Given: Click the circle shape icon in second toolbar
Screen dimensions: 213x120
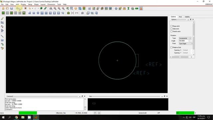Looking at the screenshot, I should click(38, 13).
